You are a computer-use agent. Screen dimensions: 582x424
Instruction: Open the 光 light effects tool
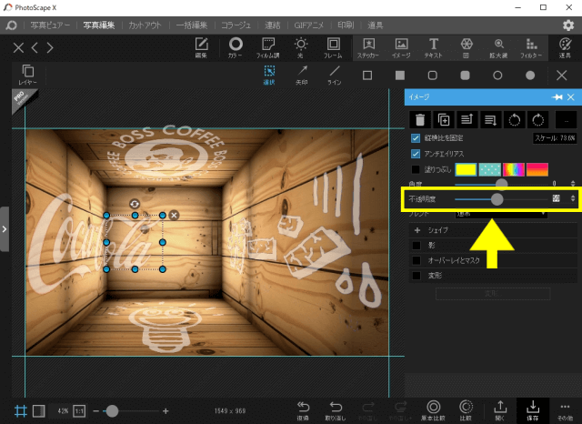point(301,47)
